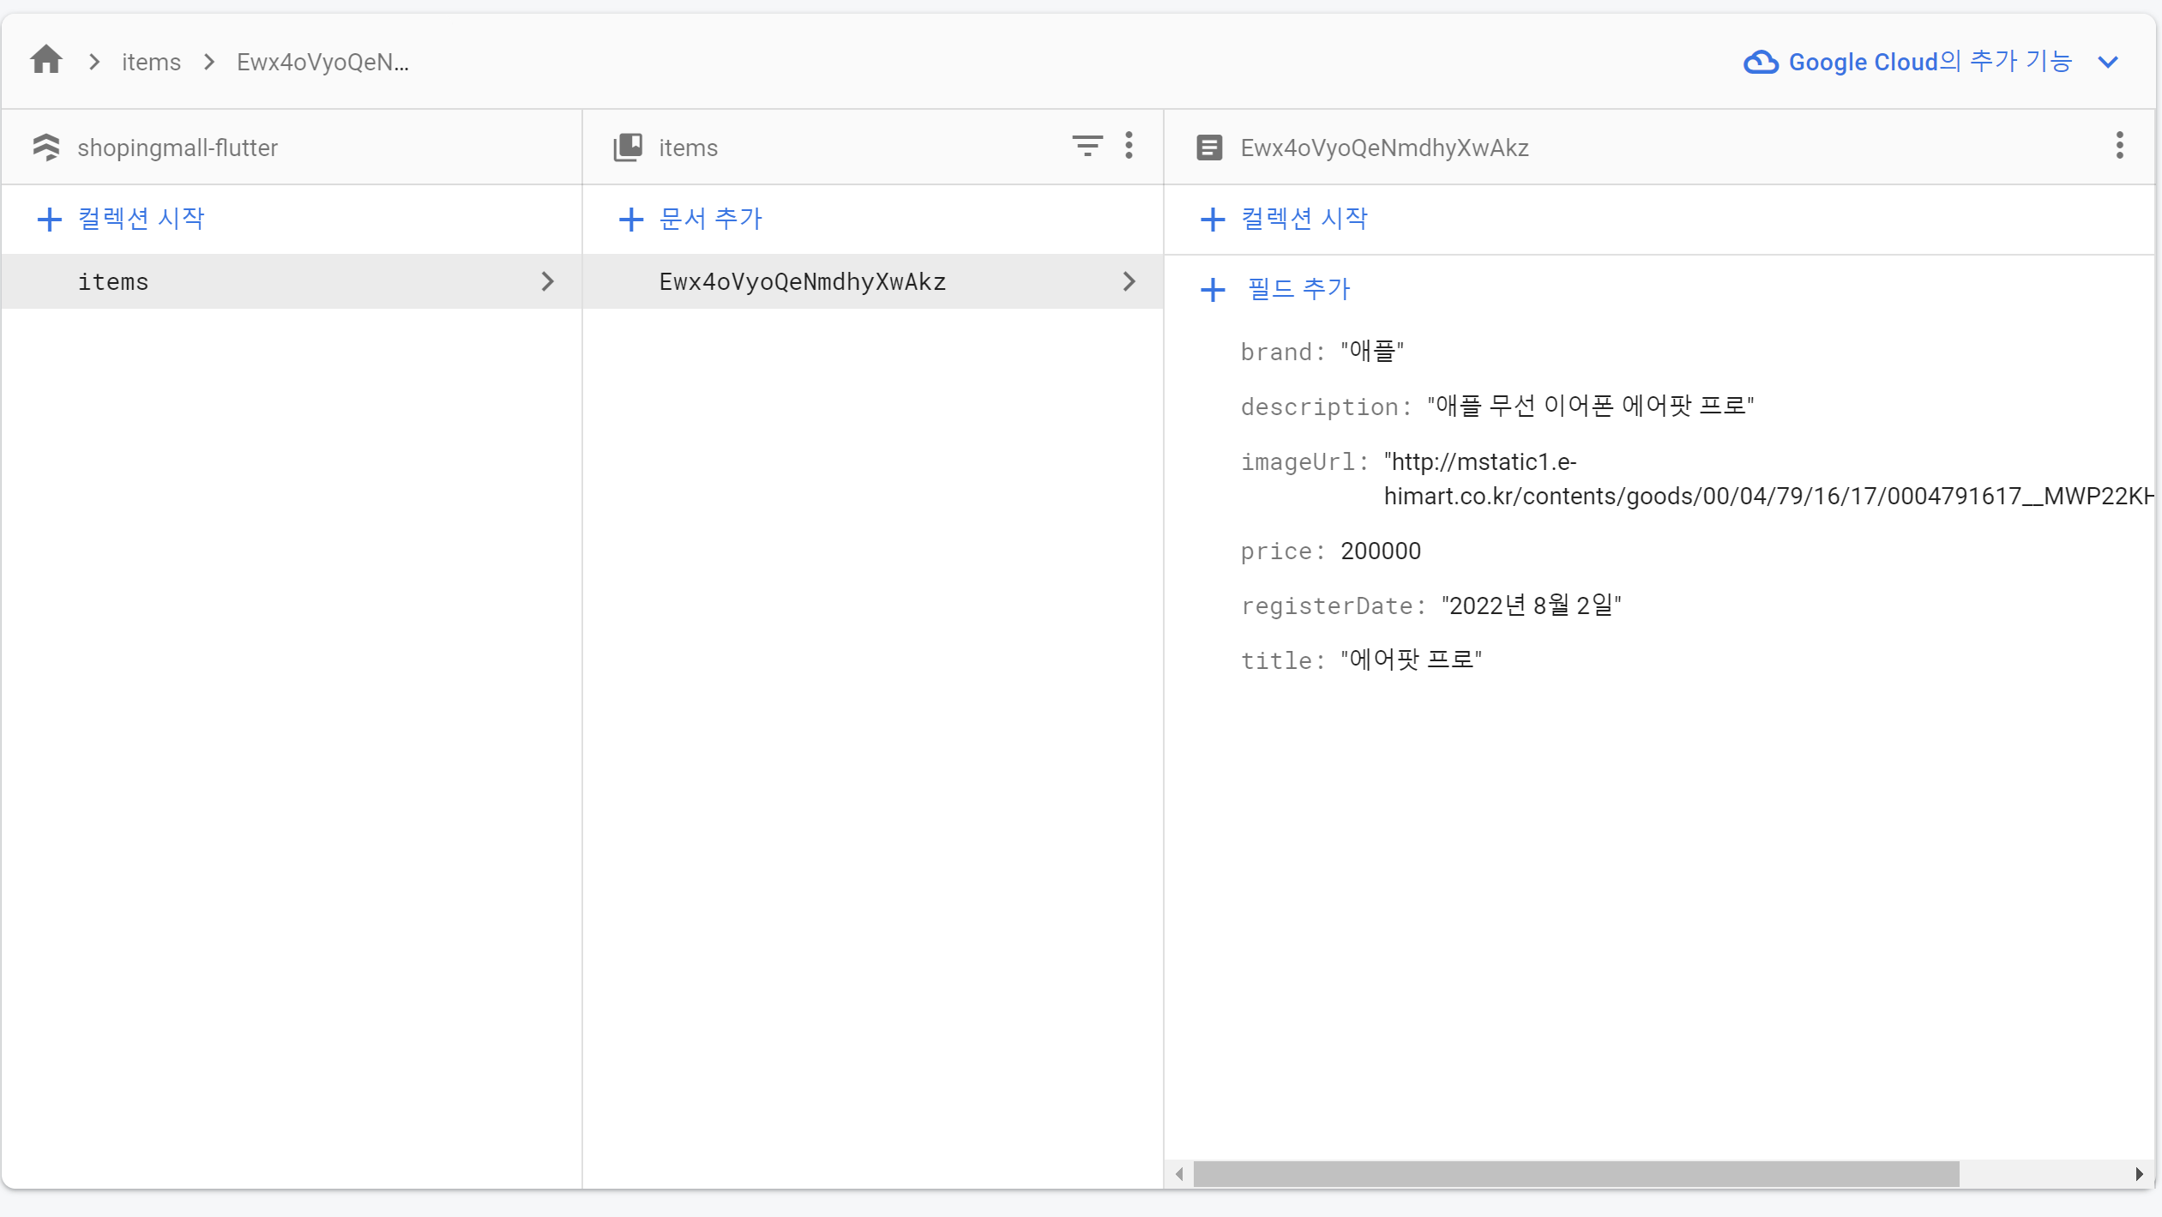Image resolution: width=2162 pixels, height=1217 pixels.
Task: Select Ewx4oVyoQeN... breadcrumb item
Action: [x=322, y=62]
